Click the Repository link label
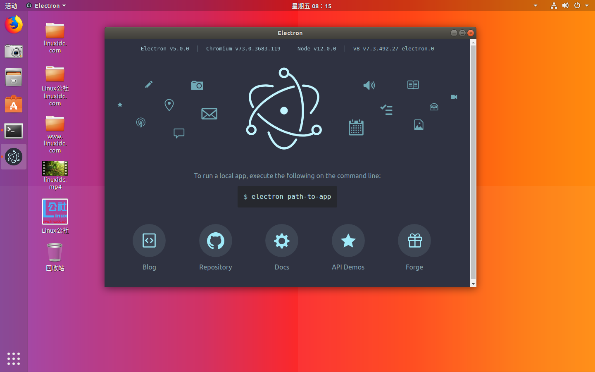Image resolution: width=595 pixels, height=372 pixels. (216, 267)
